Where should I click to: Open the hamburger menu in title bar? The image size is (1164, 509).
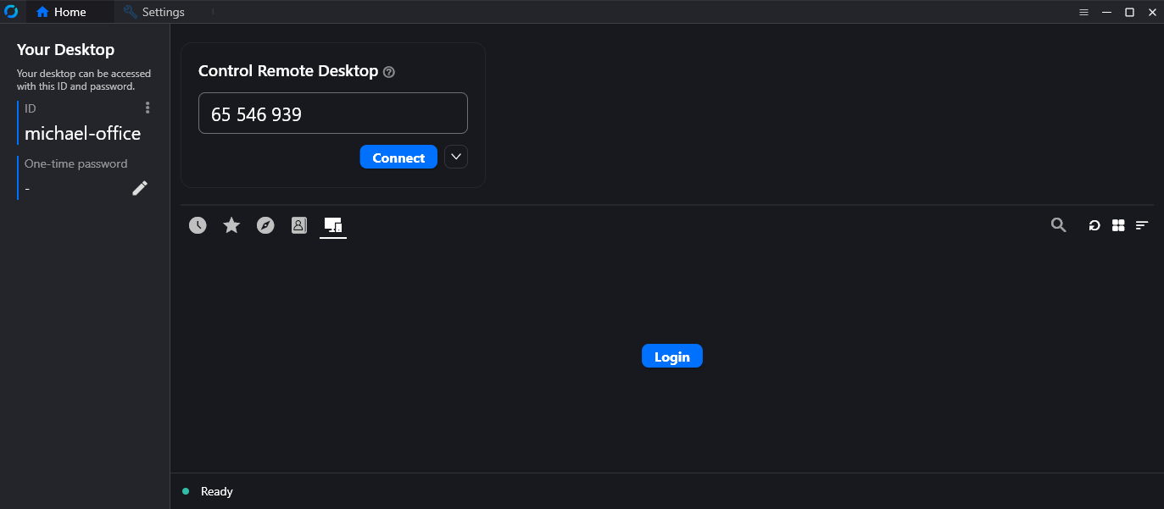coord(1083,12)
